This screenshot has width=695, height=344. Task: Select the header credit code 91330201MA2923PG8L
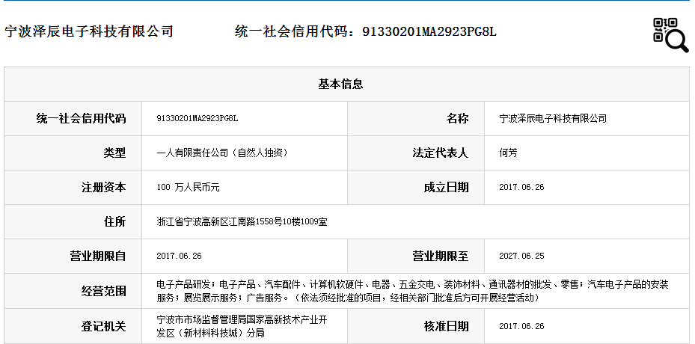[x=429, y=31]
